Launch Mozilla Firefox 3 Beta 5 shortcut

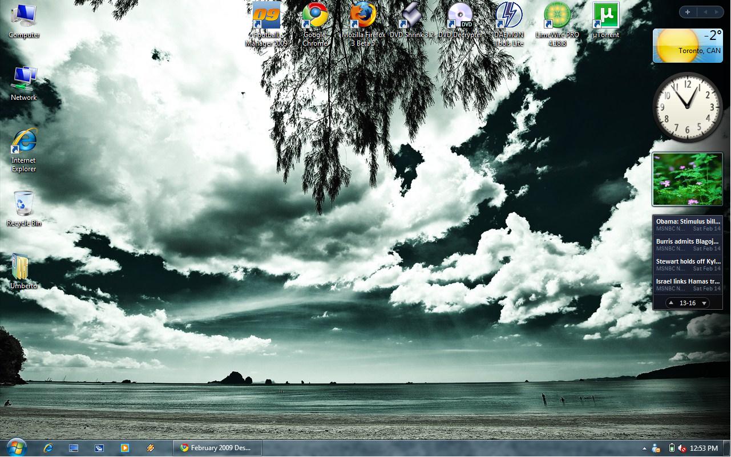[x=363, y=17]
